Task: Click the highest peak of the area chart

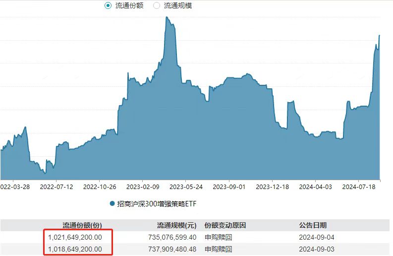Action: (167, 17)
